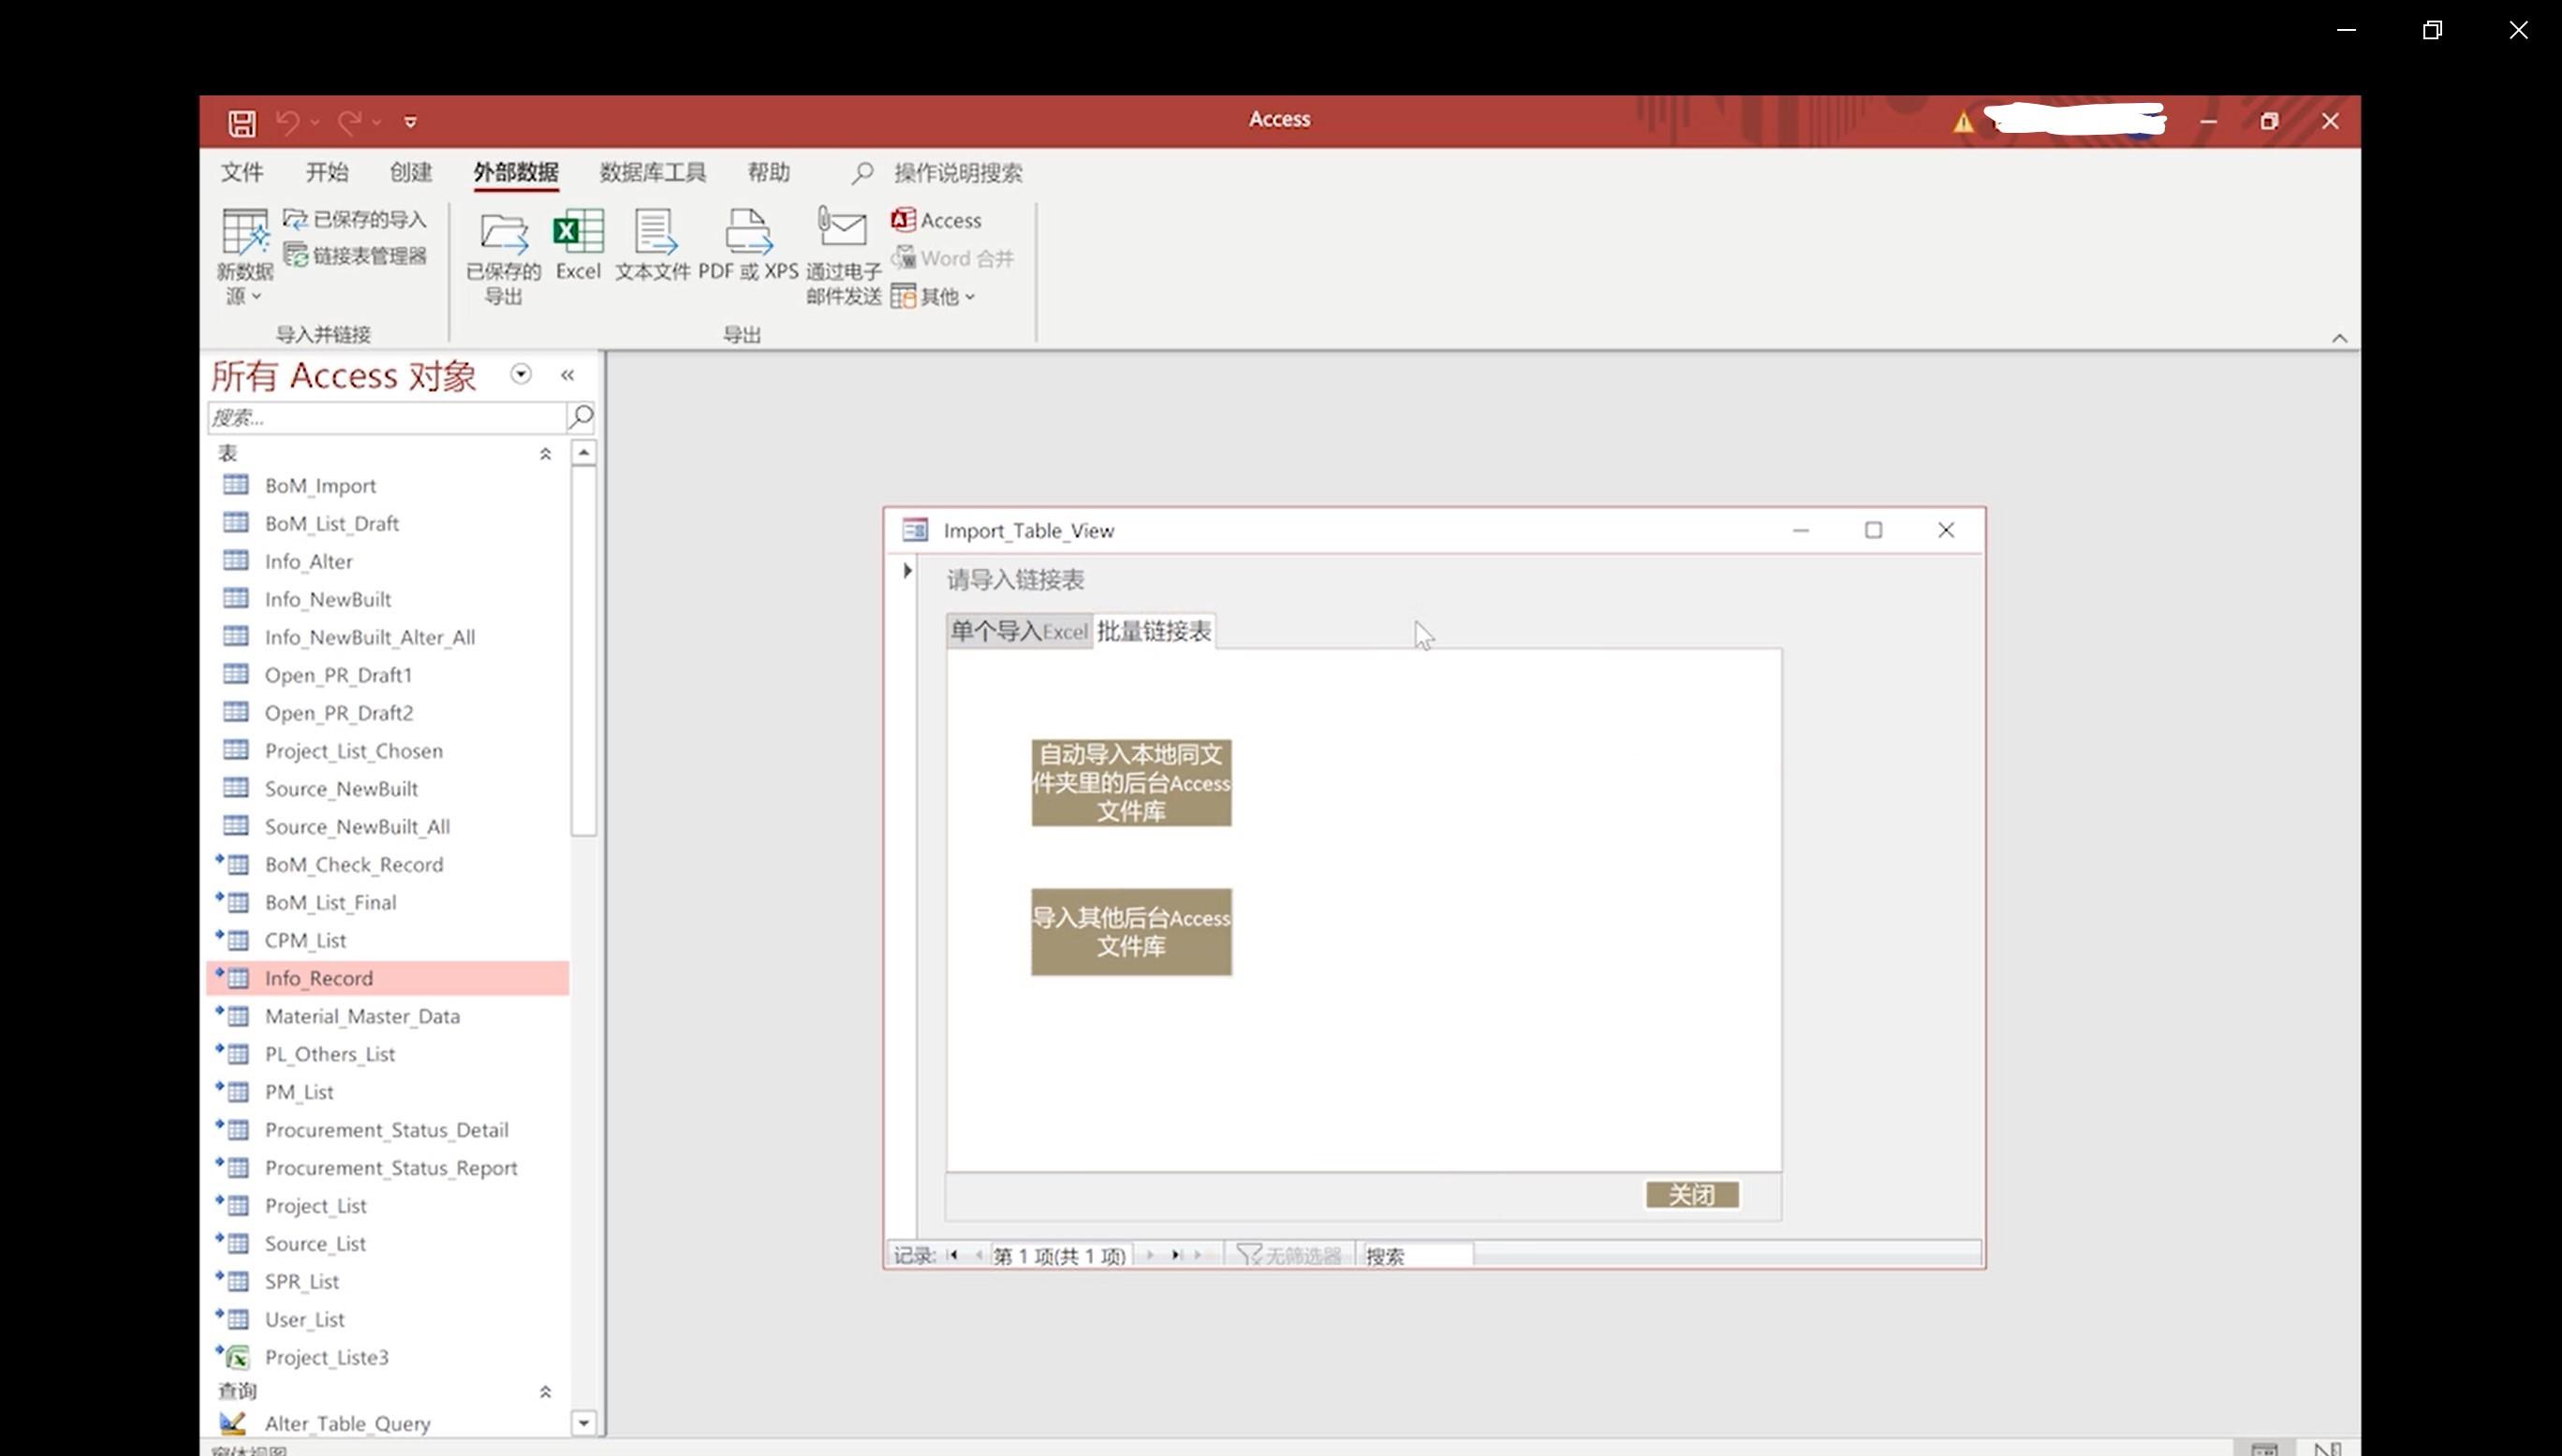Open 链接表管理器 from the ribbon
Viewport: 2562px width, 1456px height.
click(x=356, y=256)
